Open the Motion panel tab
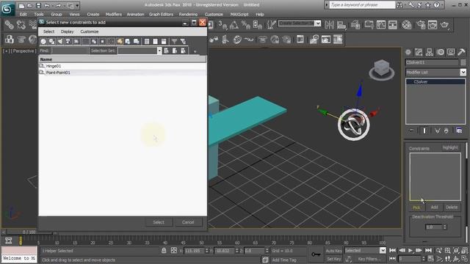The width and height of the screenshot is (470, 264). [441, 52]
